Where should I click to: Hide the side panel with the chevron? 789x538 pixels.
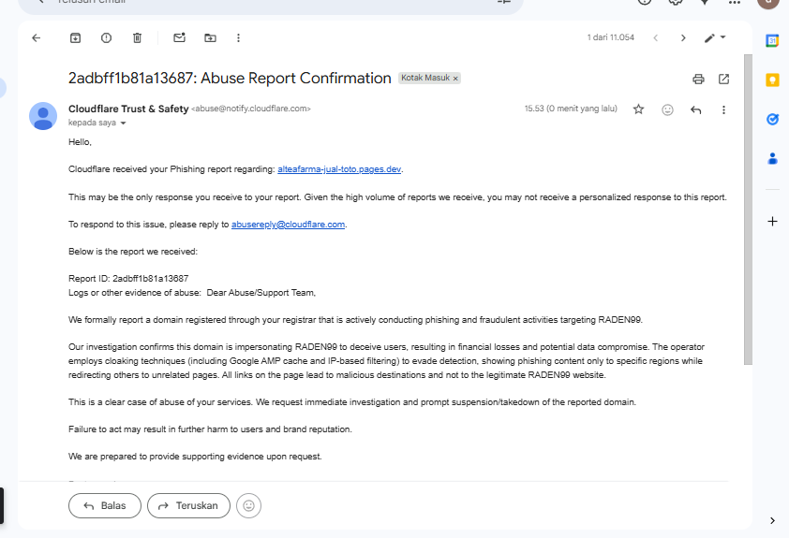click(772, 520)
